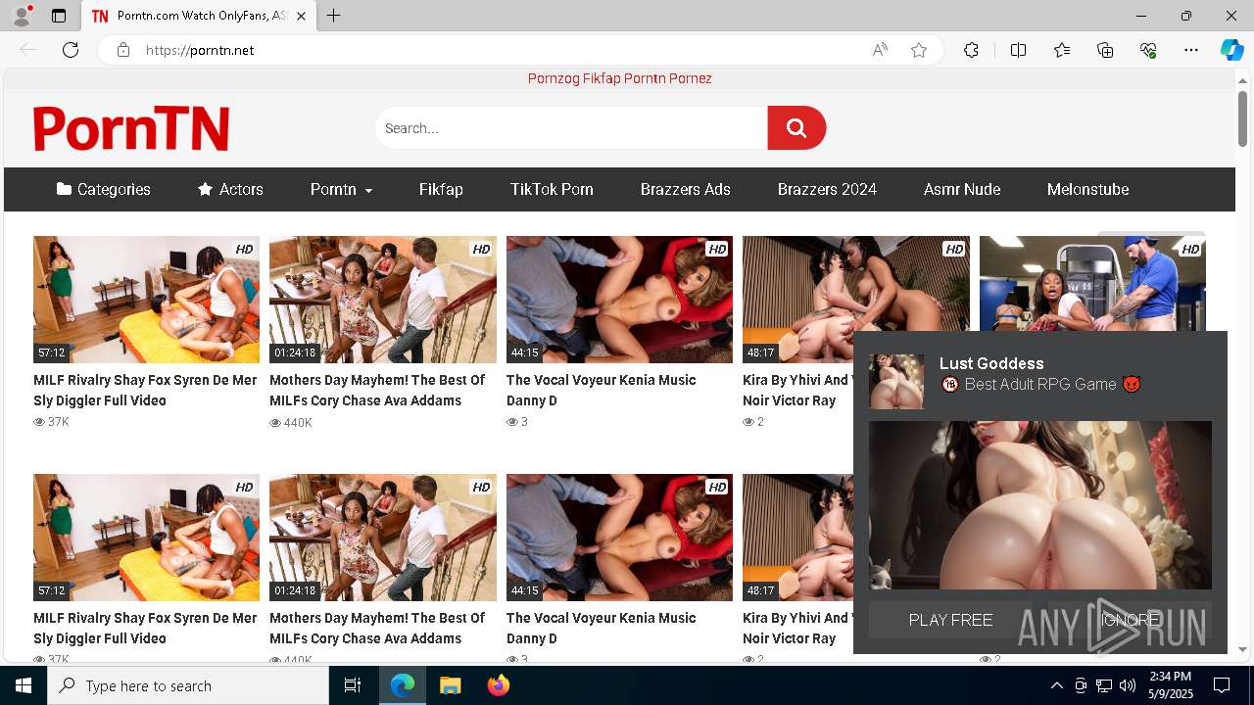The width and height of the screenshot is (1254, 705).
Task: Open first-row 'Mothers Day Mayhem!' title link
Action: (377, 390)
